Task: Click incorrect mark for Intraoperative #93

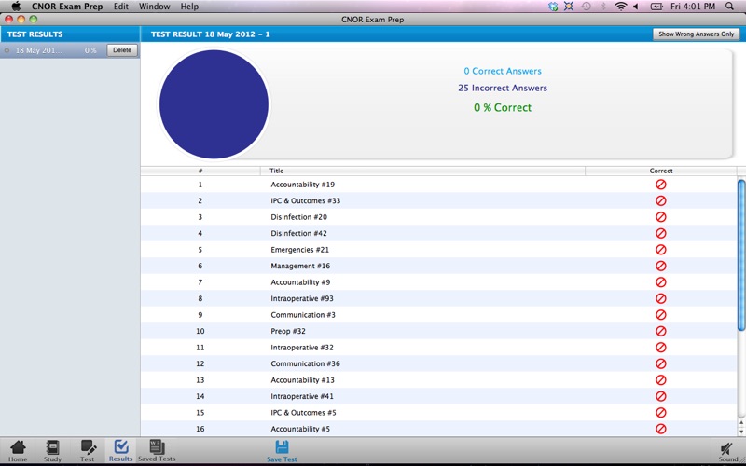Action: [661, 298]
